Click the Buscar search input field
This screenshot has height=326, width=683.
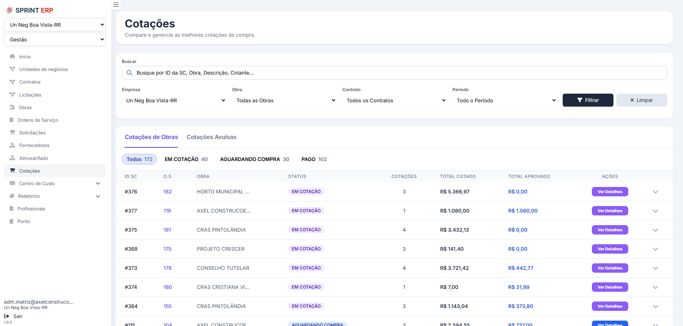pyautogui.click(x=394, y=73)
